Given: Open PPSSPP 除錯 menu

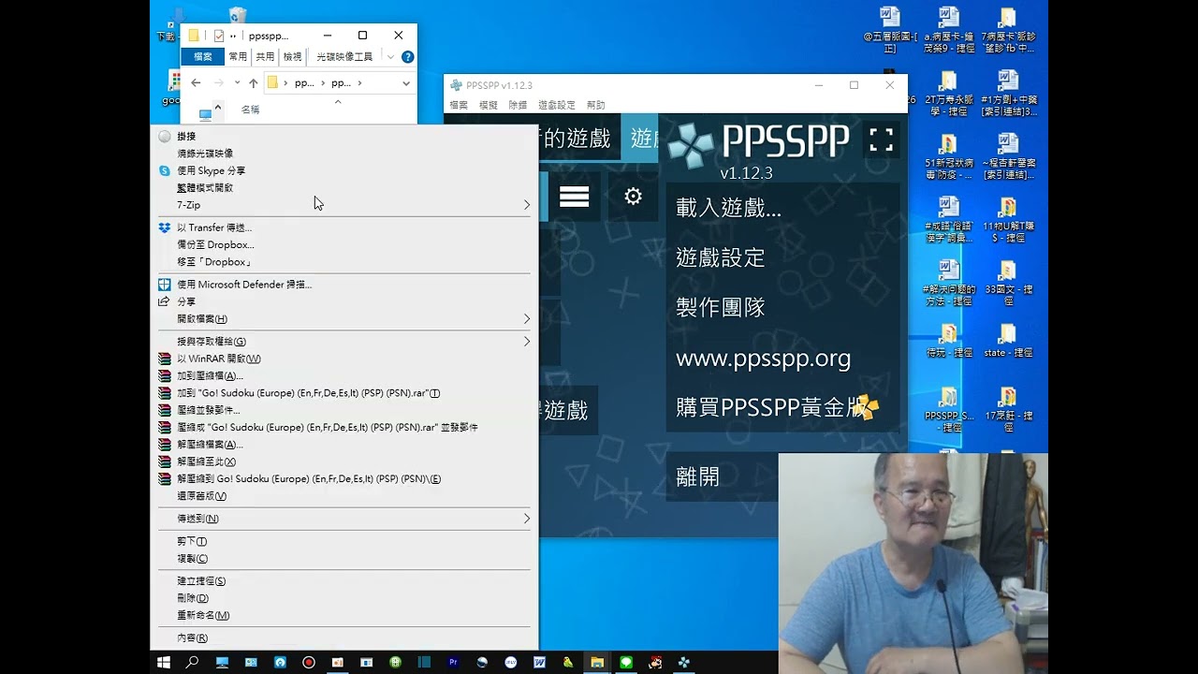Looking at the screenshot, I should tap(518, 105).
